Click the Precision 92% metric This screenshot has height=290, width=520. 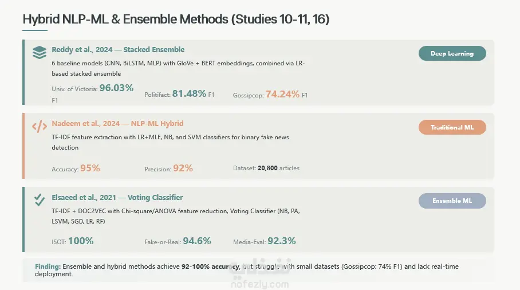pos(168,168)
